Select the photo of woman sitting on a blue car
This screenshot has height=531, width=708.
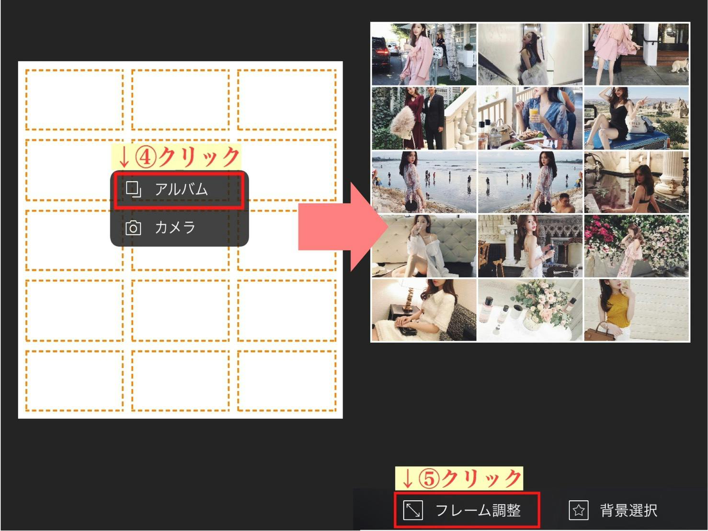tap(637, 118)
